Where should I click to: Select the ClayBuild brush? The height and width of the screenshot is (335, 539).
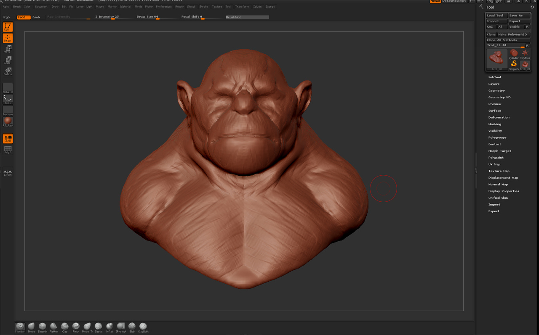[143, 327]
